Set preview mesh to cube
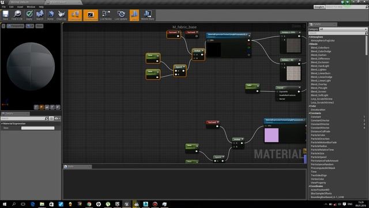Image resolution: width=369 pixels, height=208 pixels. 52,107
